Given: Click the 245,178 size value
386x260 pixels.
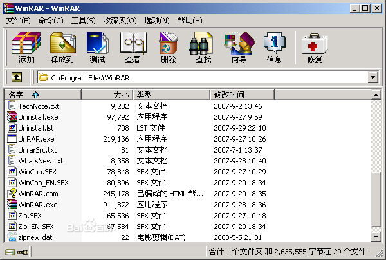Looking at the screenshot, I should pyautogui.click(x=116, y=194).
